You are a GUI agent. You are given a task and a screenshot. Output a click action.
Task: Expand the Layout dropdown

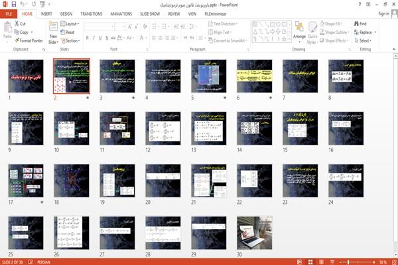(70, 24)
